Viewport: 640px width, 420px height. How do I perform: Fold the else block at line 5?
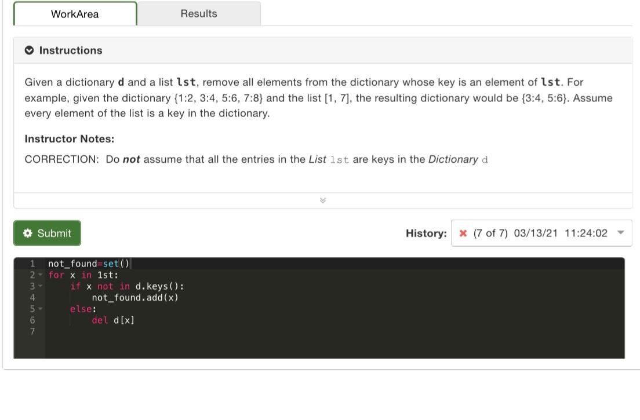click(x=41, y=309)
